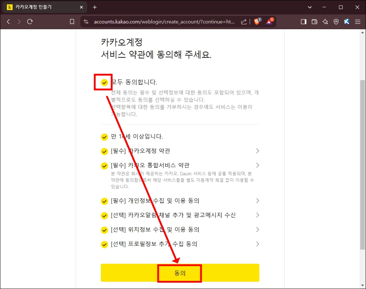
Task: Open the tab search dropdown arrow
Action: [x=310, y=7]
